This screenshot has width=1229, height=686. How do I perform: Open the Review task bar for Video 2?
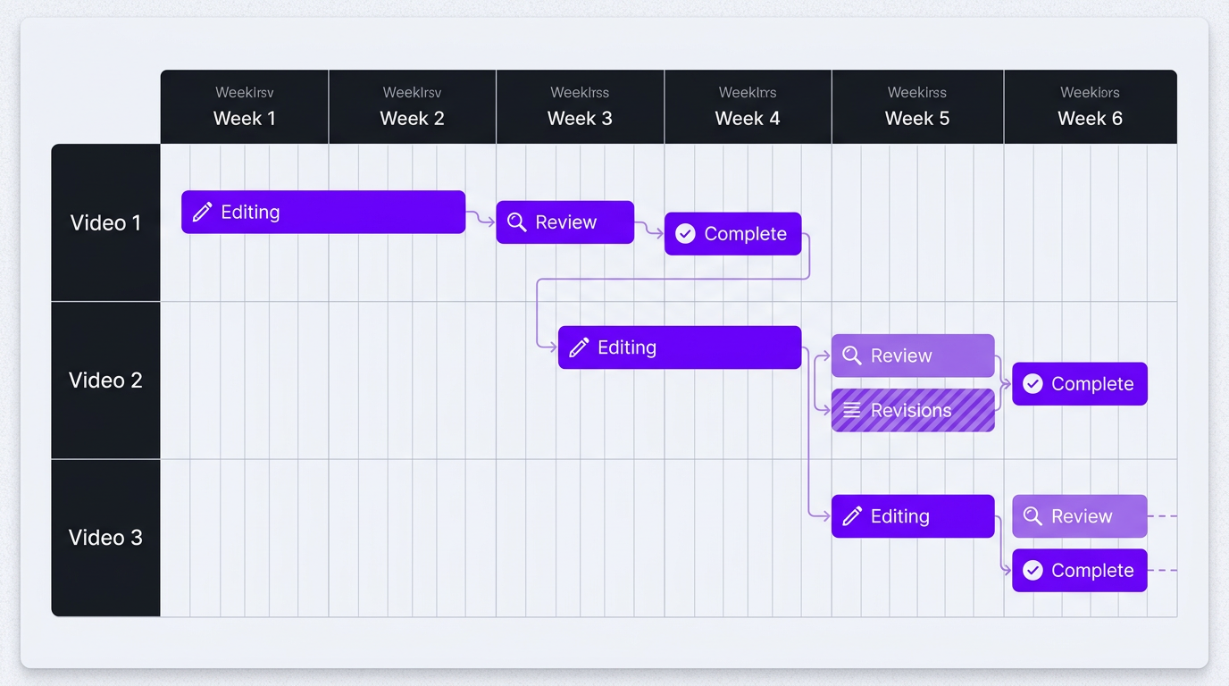(913, 356)
